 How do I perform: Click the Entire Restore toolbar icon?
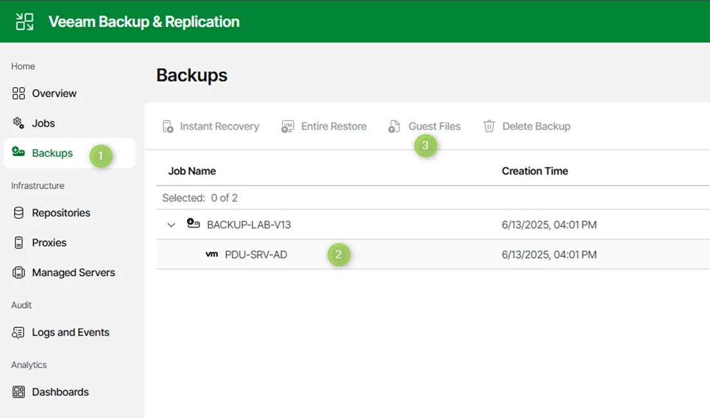click(287, 126)
